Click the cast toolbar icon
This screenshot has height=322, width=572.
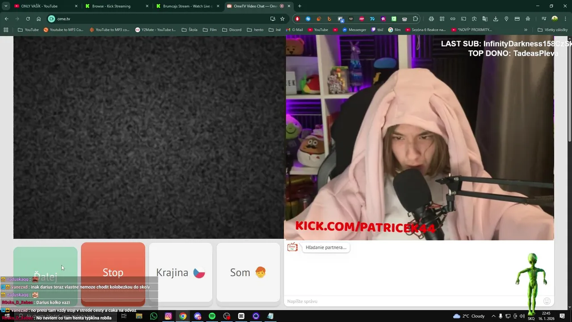click(463, 19)
